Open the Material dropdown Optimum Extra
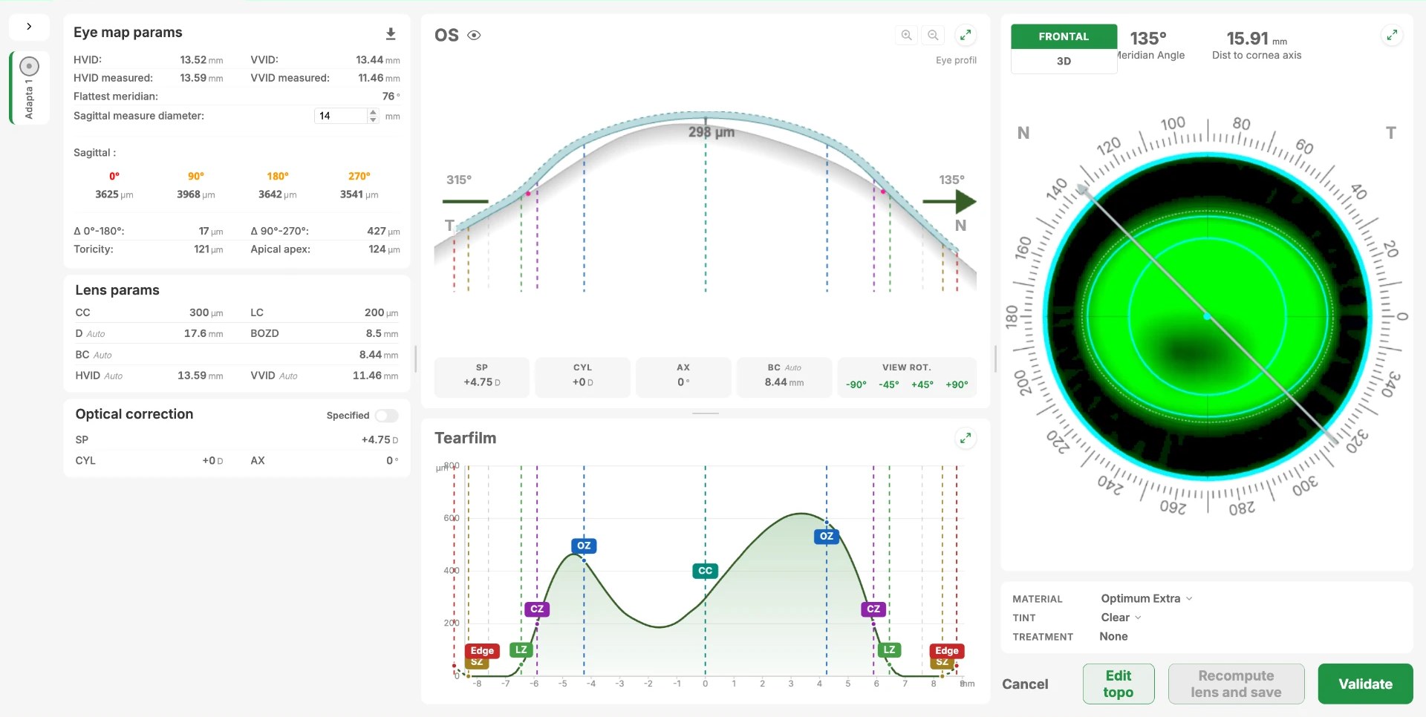 [1146, 598]
